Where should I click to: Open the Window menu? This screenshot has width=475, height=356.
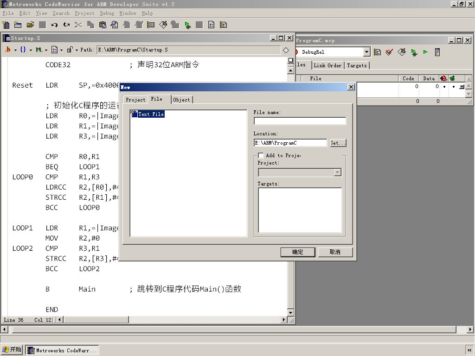coord(128,13)
